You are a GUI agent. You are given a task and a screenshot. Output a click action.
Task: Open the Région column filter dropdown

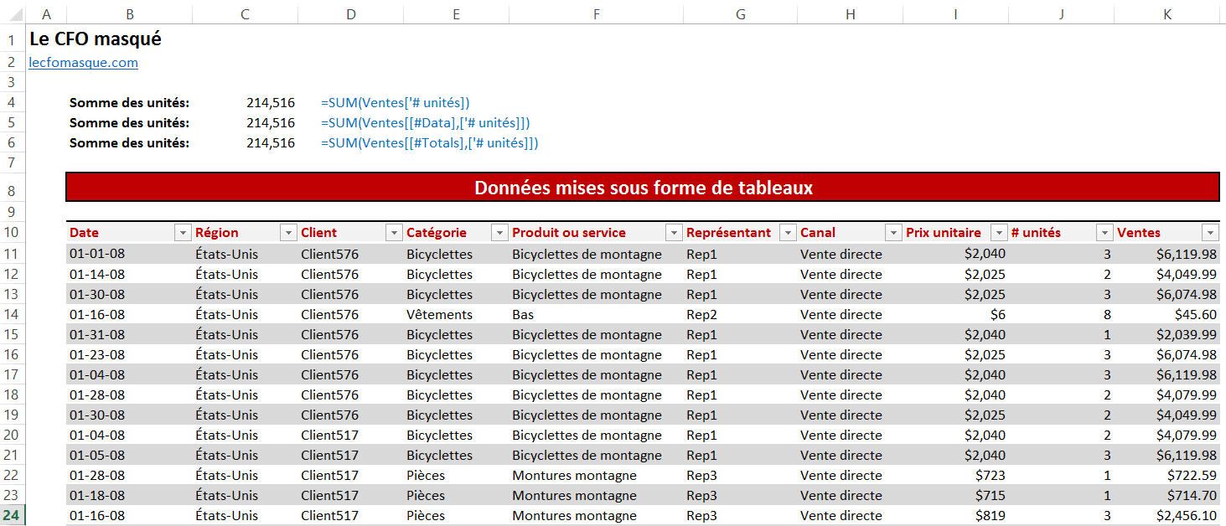(x=287, y=233)
